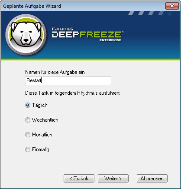The image size is (181, 189).
Task: Cancel the wizard via Abbrechen
Action: coord(152,179)
